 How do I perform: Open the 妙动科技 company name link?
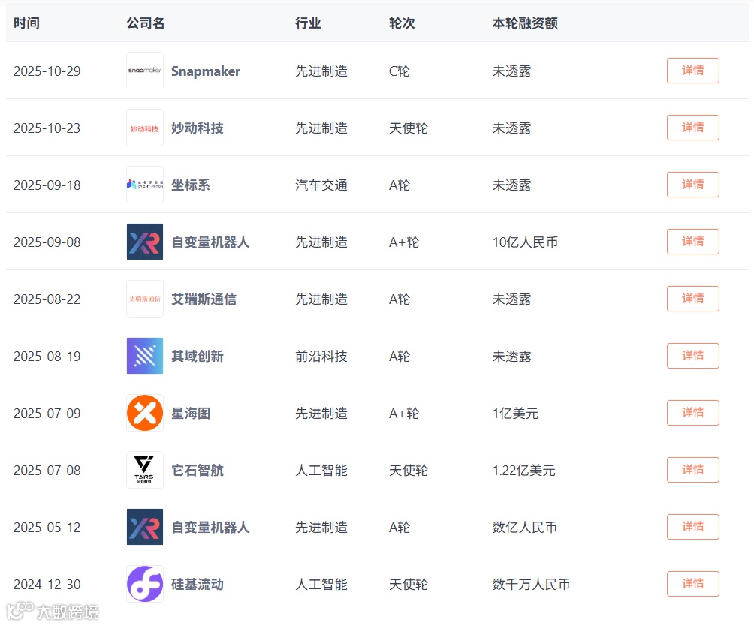tap(198, 128)
